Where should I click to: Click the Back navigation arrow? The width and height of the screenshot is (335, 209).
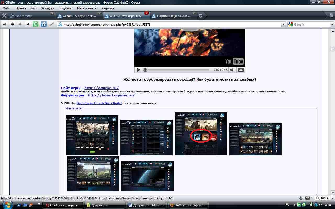tap(12, 24)
